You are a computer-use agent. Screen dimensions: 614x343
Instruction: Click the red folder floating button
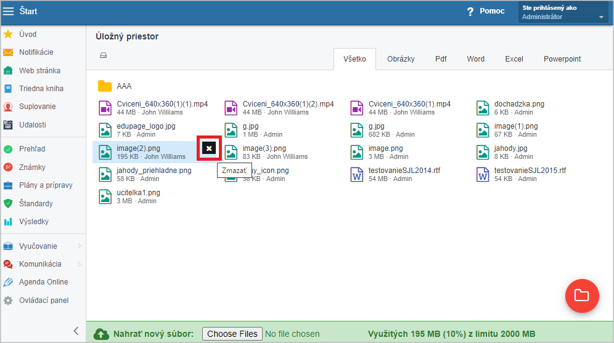pyautogui.click(x=581, y=295)
